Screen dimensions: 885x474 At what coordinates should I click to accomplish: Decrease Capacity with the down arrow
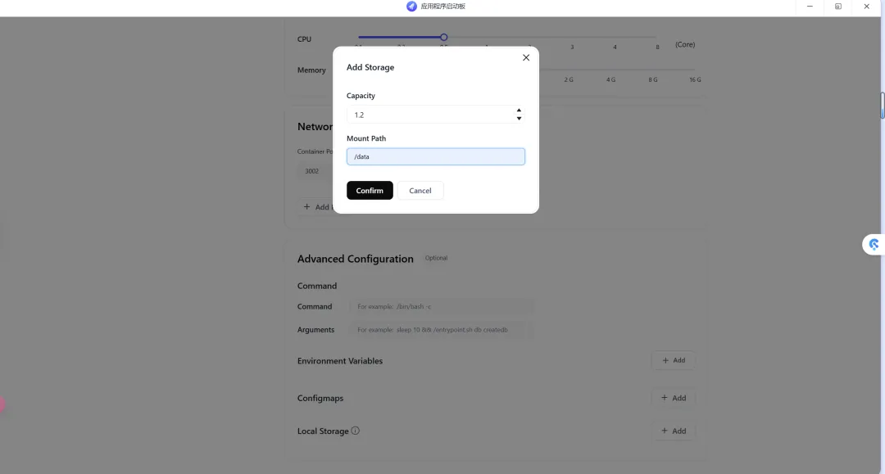[519, 119]
